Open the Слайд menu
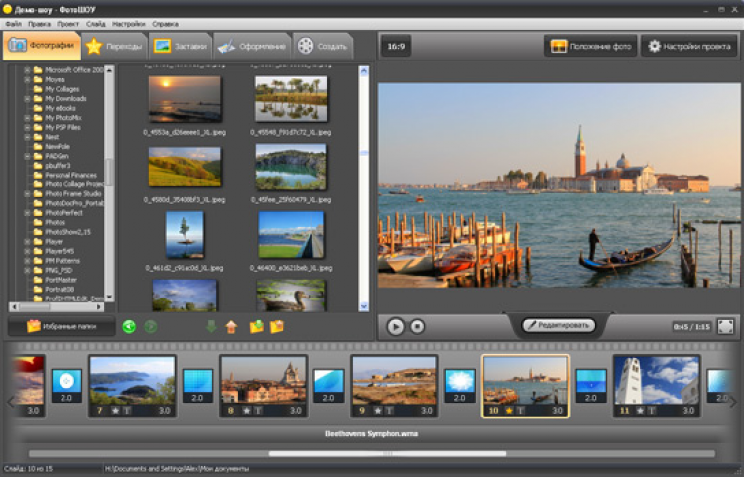This screenshot has height=477, width=744. click(96, 23)
